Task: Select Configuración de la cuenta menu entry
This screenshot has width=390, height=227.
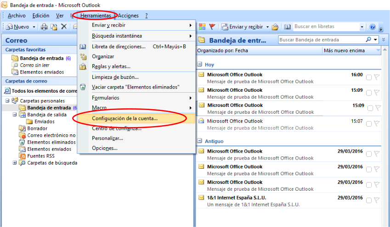Action: point(124,118)
